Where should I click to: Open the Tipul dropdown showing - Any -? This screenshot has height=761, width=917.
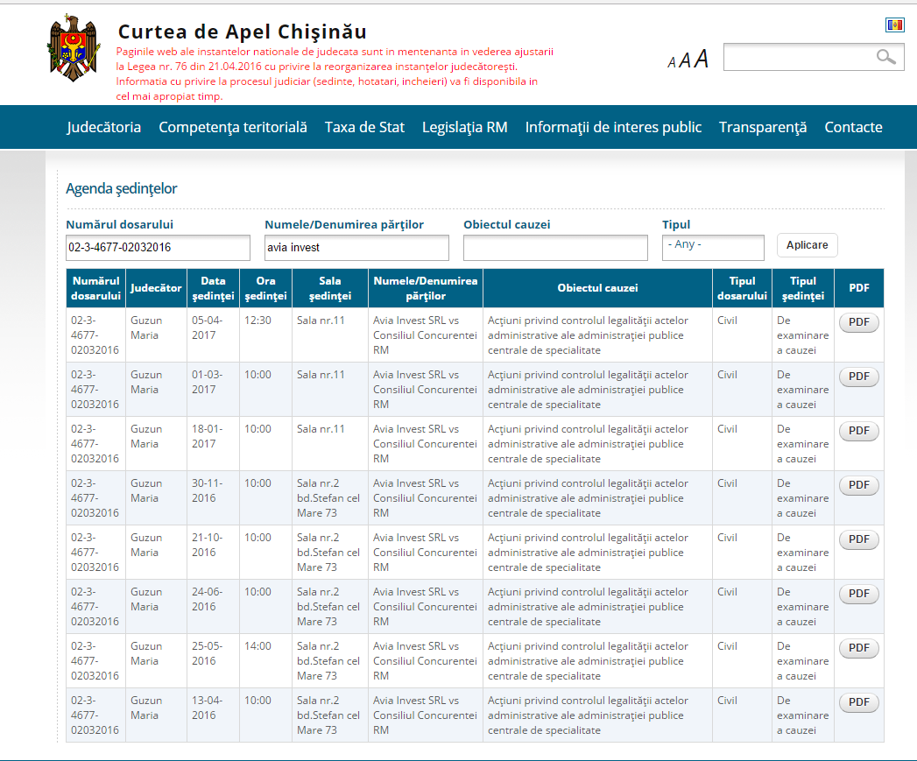click(x=713, y=248)
